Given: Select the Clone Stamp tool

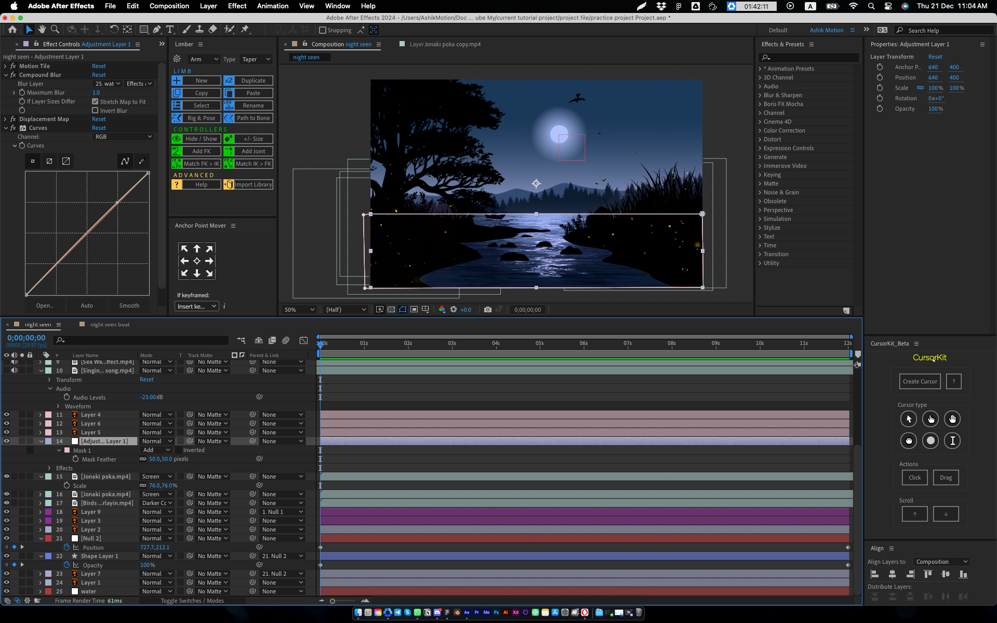Looking at the screenshot, I should (x=200, y=30).
